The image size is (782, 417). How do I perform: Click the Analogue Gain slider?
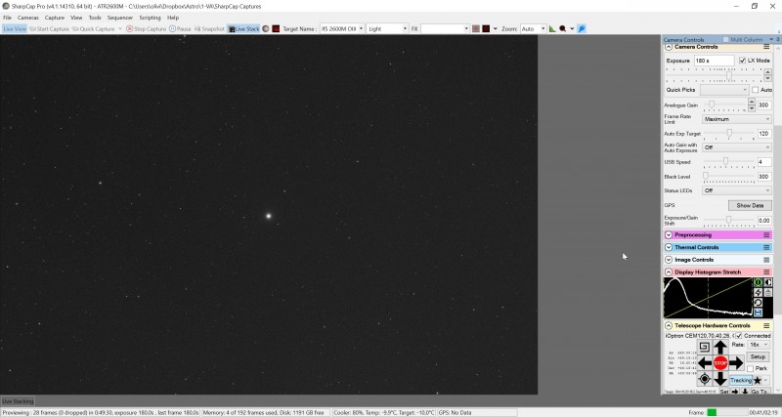coord(725,104)
